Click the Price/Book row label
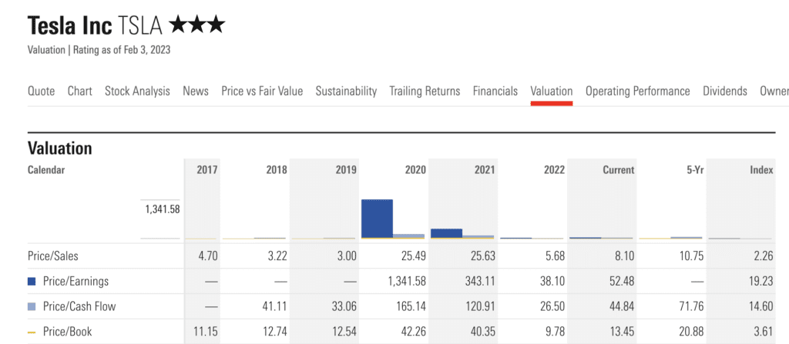 coord(68,332)
